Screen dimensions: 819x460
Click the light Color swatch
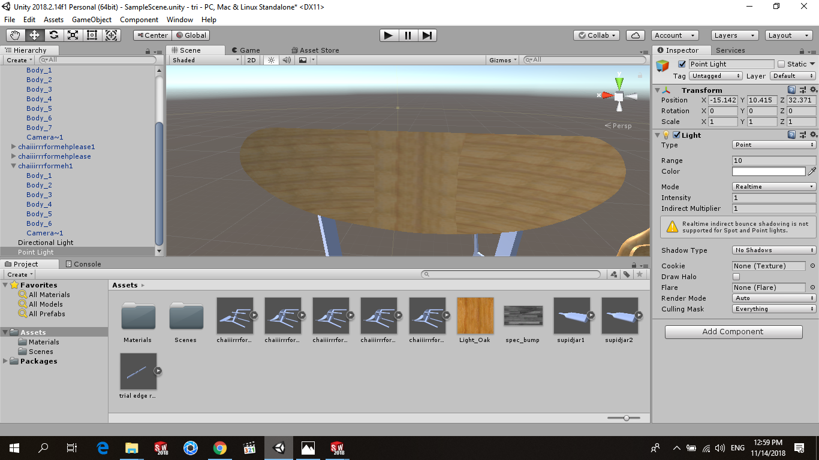[768, 171]
